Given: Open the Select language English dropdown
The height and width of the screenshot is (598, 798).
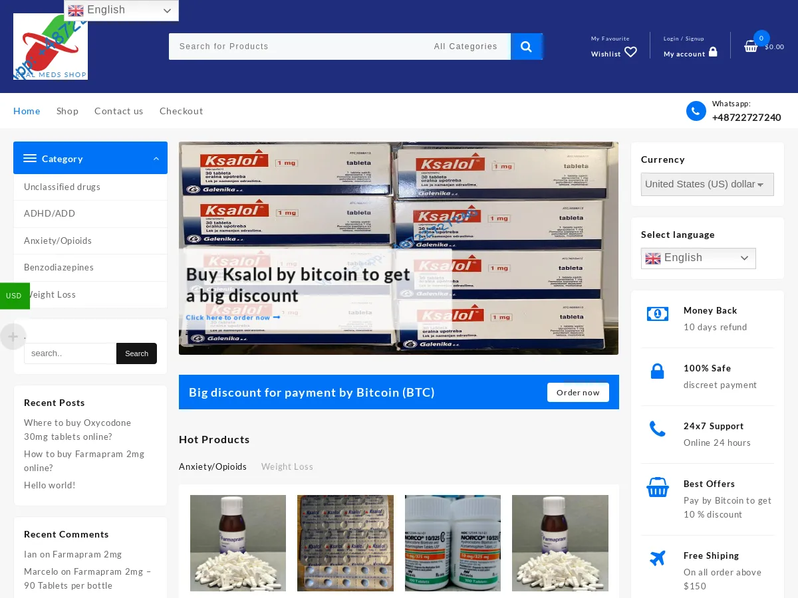Looking at the screenshot, I should pos(698,258).
